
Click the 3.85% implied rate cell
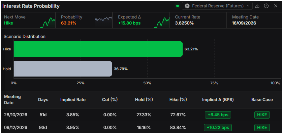pos(73,115)
